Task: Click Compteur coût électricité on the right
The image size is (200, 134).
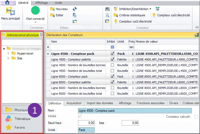Action: point(171,15)
